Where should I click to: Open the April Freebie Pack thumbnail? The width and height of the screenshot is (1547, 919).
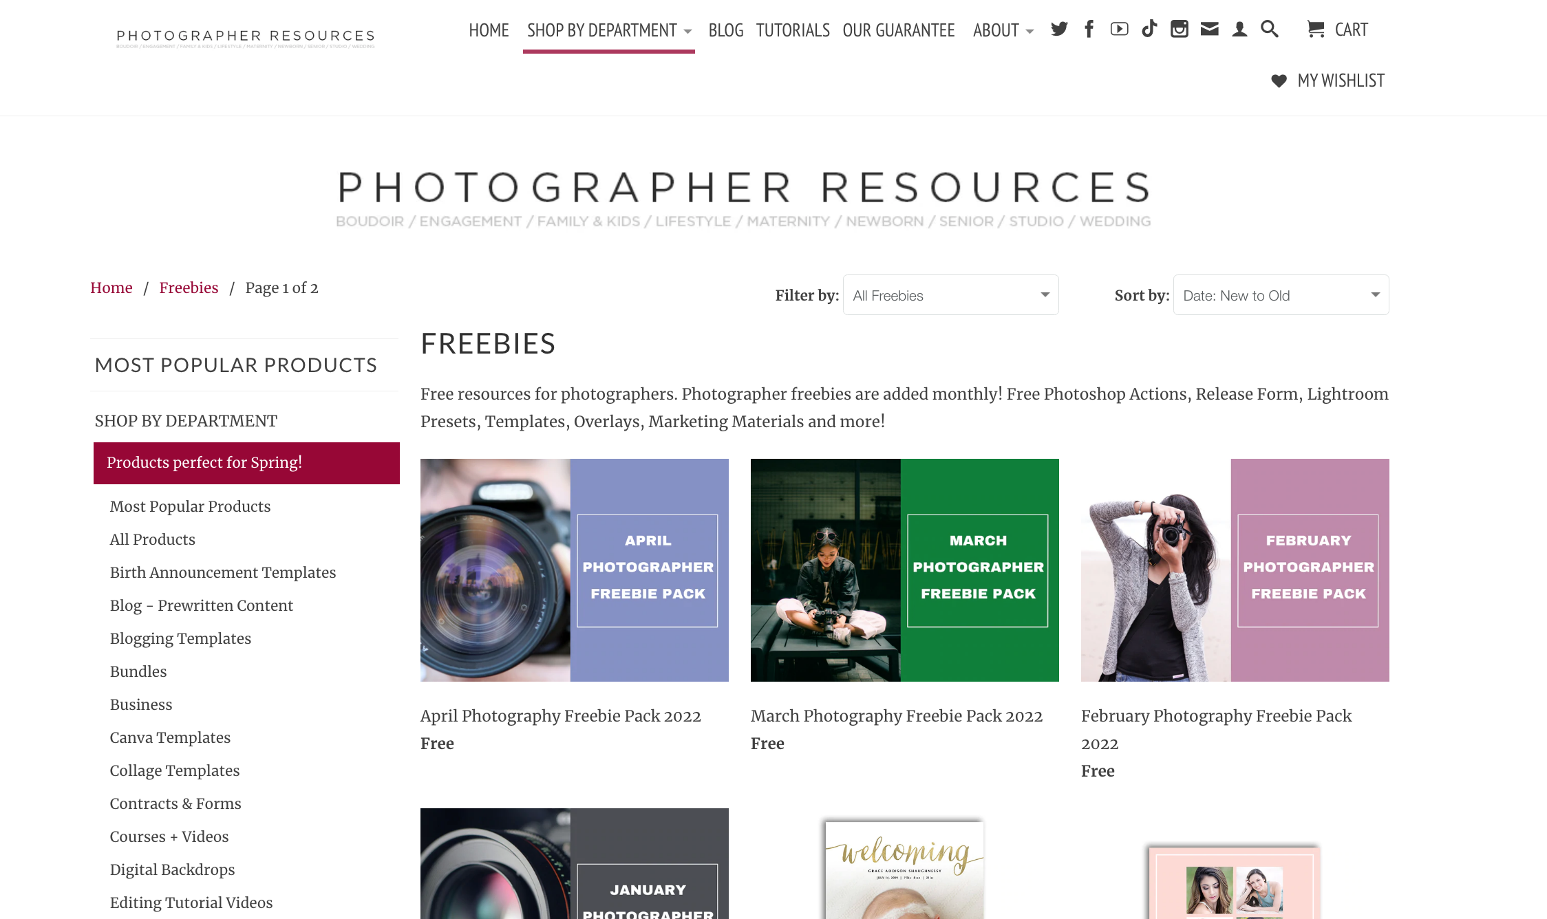click(575, 570)
